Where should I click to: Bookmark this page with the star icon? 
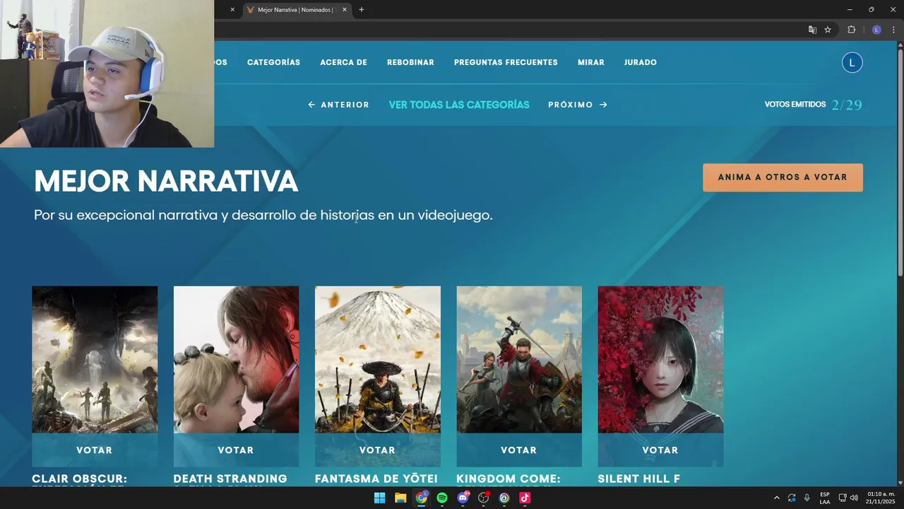pos(828,30)
